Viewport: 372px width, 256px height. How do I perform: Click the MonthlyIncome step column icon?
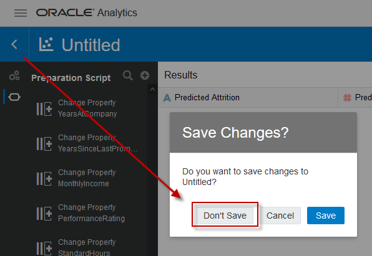pos(44,179)
